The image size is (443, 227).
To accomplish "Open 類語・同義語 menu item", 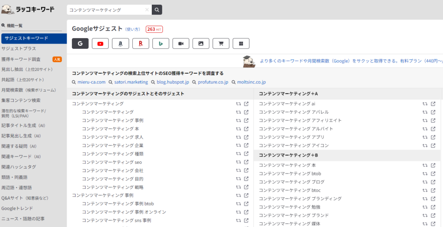I will point(14,177).
